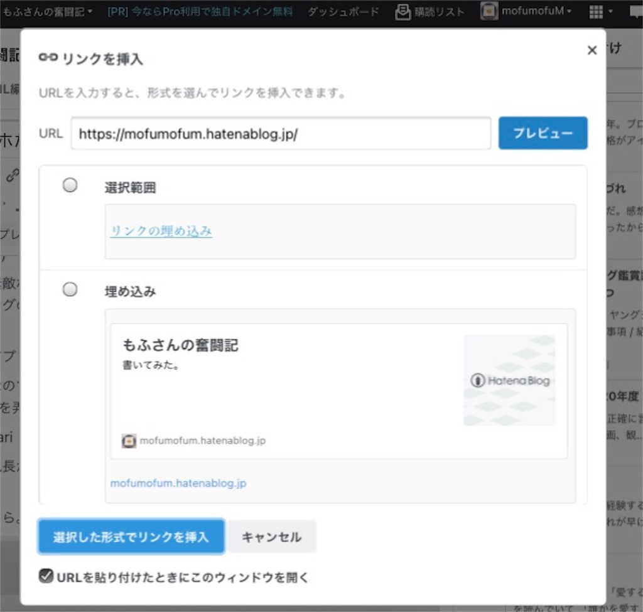The width and height of the screenshot is (643, 612).
Task: Open the リンクの埋め込み preview link
Action: click(161, 231)
